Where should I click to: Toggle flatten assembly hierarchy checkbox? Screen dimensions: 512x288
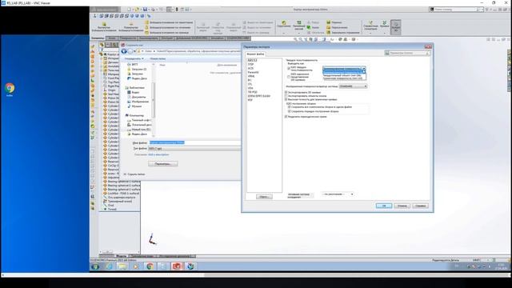pyautogui.click(x=290, y=111)
